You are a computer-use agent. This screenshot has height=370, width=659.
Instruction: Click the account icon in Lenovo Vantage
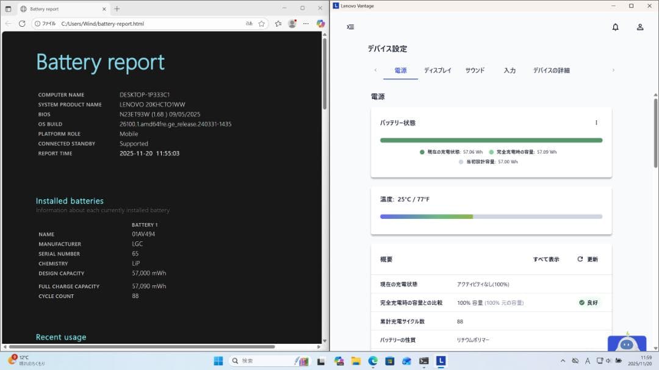click(639, 27)
